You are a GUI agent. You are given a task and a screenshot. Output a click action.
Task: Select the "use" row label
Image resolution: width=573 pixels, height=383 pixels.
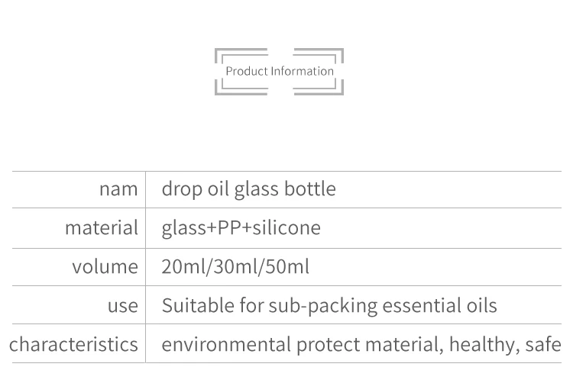tap(122, 306)
